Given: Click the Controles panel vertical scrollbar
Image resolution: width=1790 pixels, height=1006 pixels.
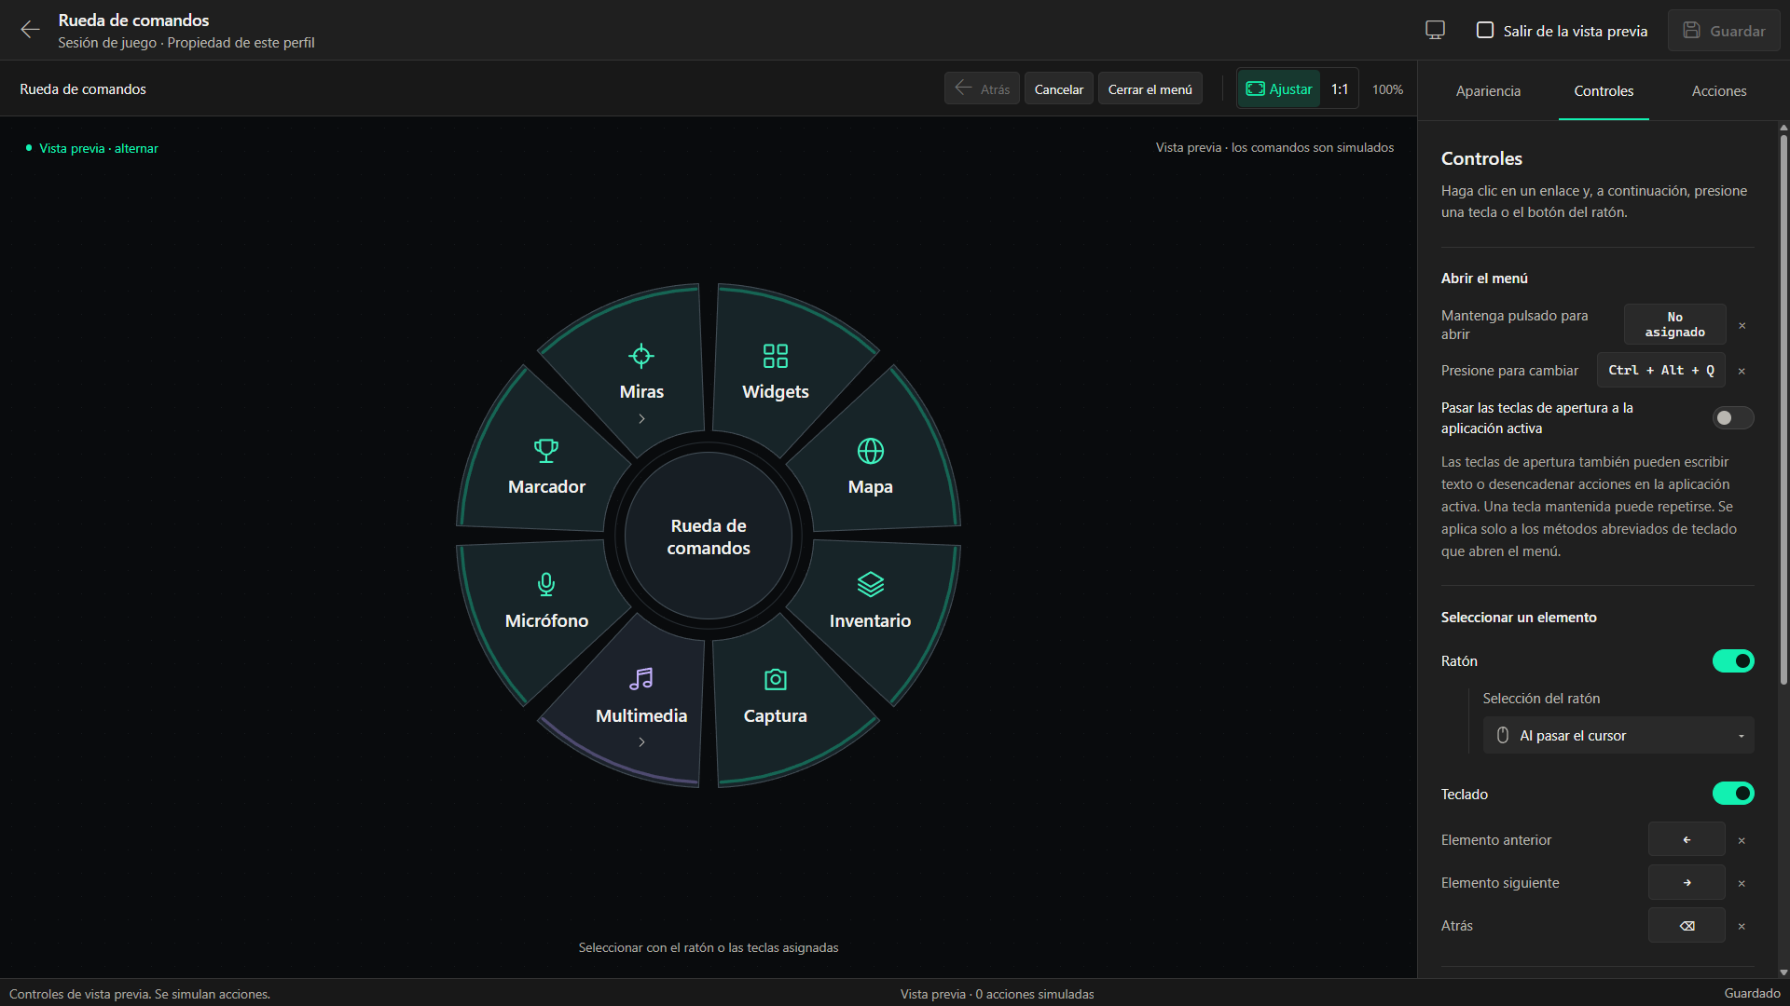Looking at the screenshot, I should [1783, 410].
